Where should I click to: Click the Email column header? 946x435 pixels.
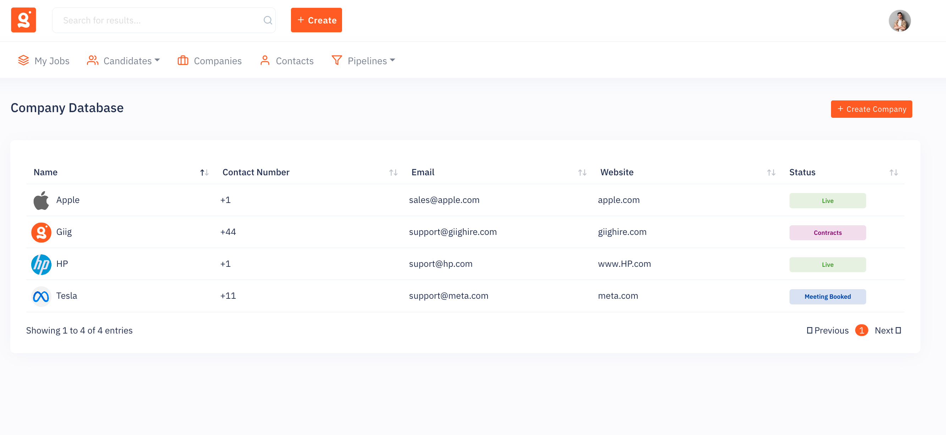(x=423, y=172)
